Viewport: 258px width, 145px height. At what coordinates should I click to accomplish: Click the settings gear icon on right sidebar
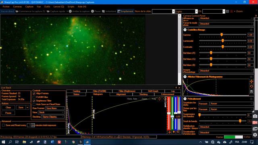(255, 135)
